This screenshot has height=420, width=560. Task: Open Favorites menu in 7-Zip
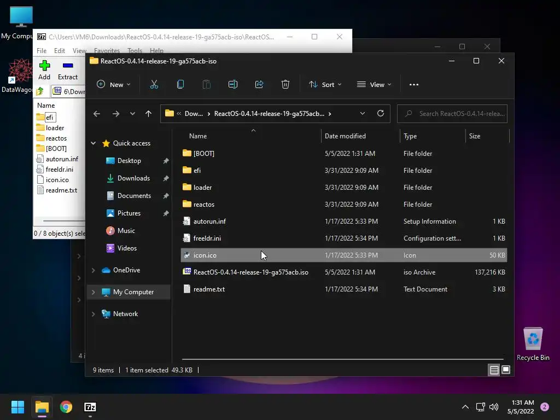(107, 51)
